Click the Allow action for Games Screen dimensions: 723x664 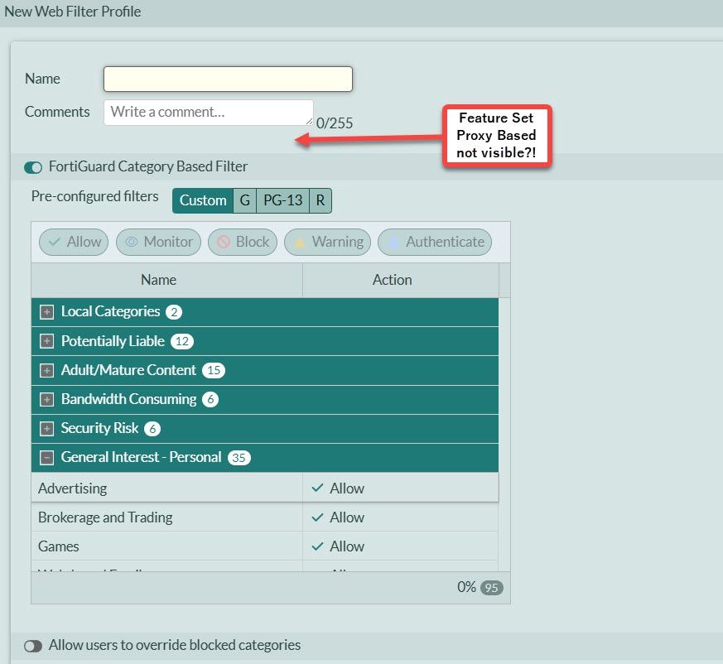[x=338, y=546]
